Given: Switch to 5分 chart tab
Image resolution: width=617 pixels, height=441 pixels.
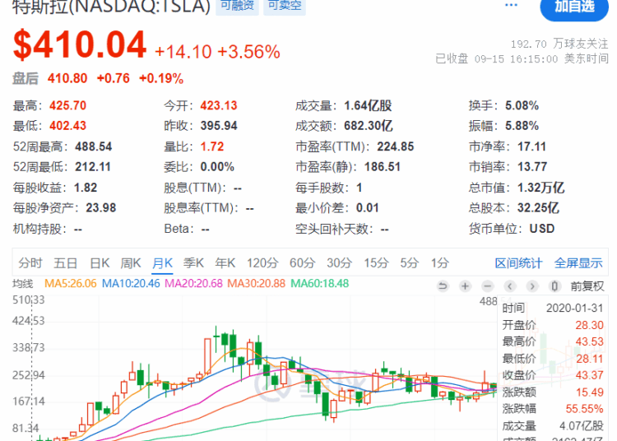Looking at the screenshot, I should pos(409,262).
